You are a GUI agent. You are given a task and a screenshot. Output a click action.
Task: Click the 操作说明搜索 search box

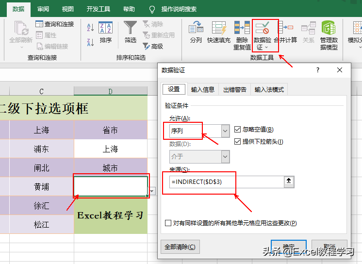(x=179, y=9)
